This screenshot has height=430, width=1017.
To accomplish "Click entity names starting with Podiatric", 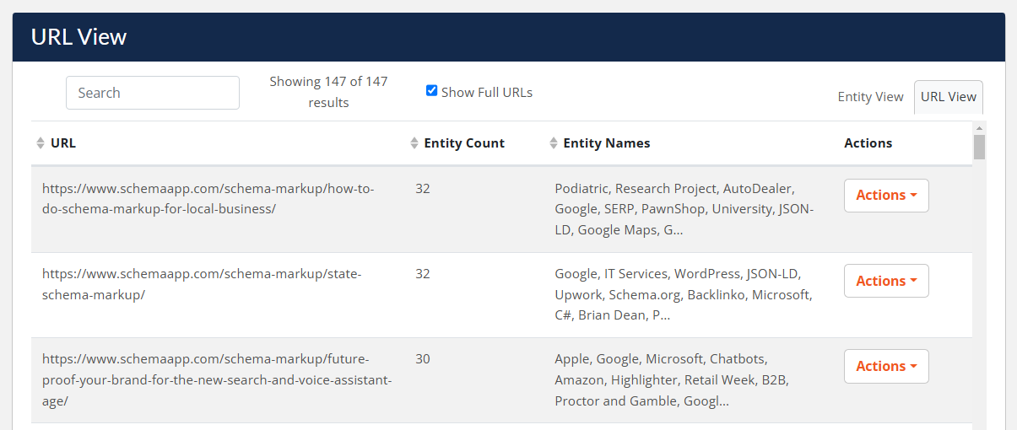I will click(x=684, y=209).
